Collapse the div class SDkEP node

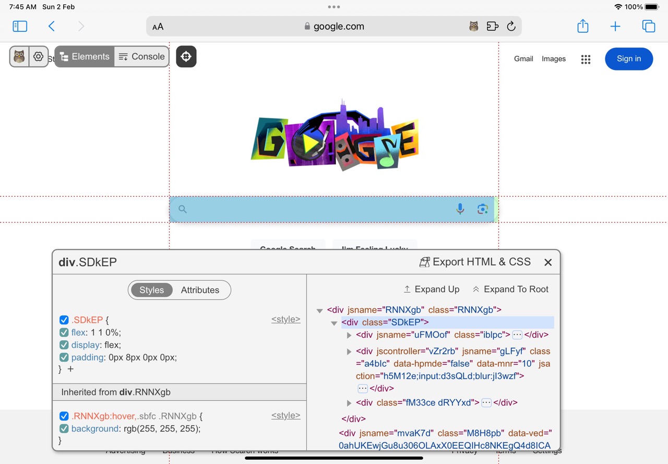tap(334, 323)
